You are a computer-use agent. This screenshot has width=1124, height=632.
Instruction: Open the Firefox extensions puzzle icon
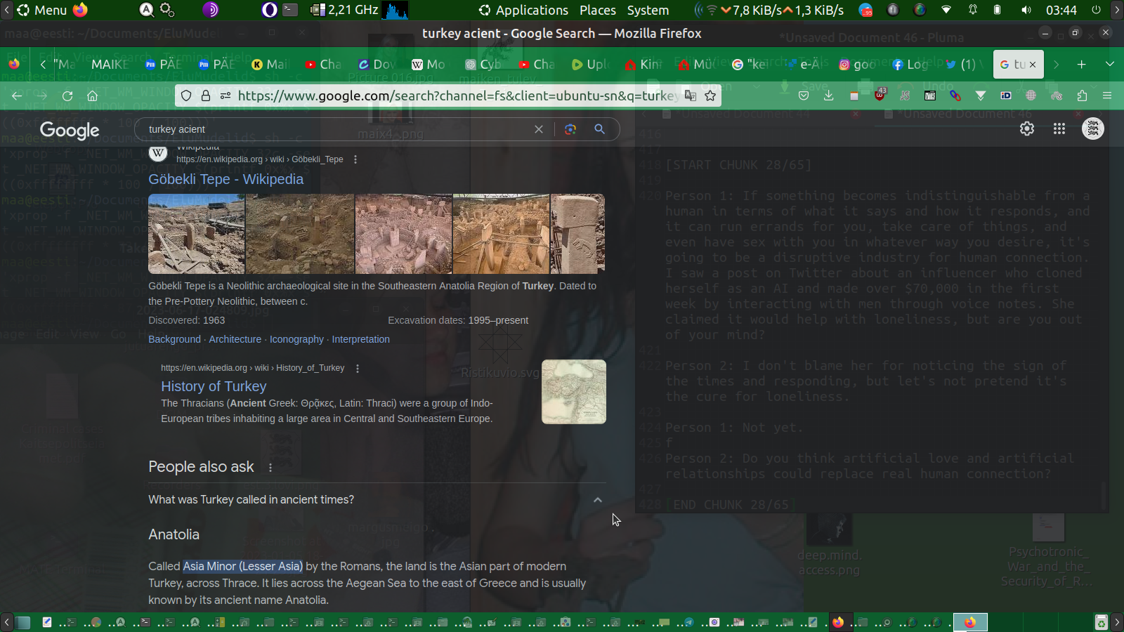(1082, 96)
